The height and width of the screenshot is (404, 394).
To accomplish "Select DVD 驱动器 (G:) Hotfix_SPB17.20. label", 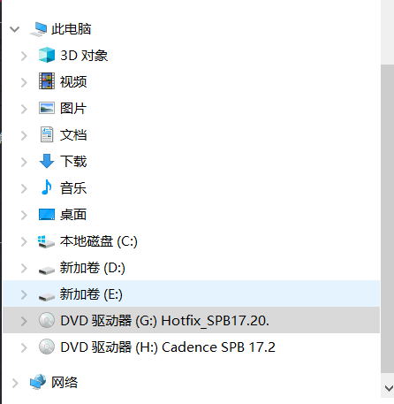I will 165,320.
